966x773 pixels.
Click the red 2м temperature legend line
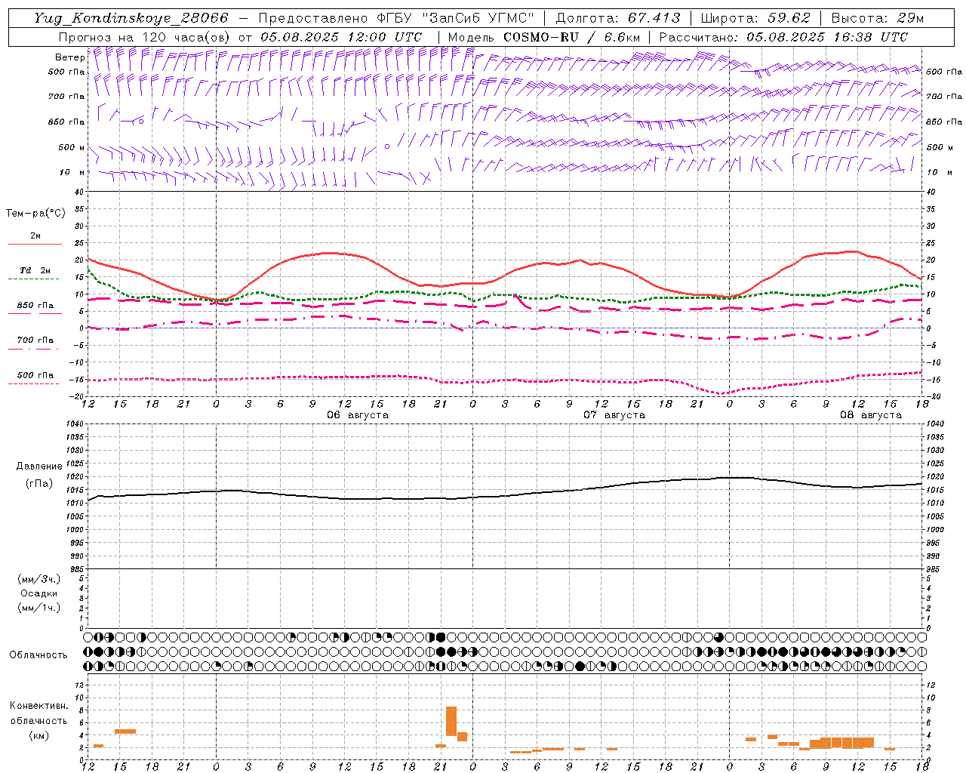pos(35,245)
